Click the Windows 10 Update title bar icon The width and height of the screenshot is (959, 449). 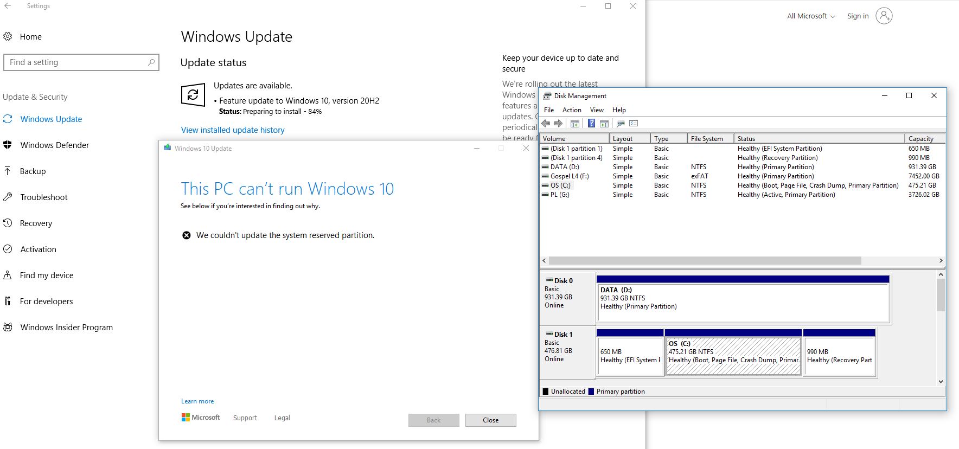coord(168,147)
